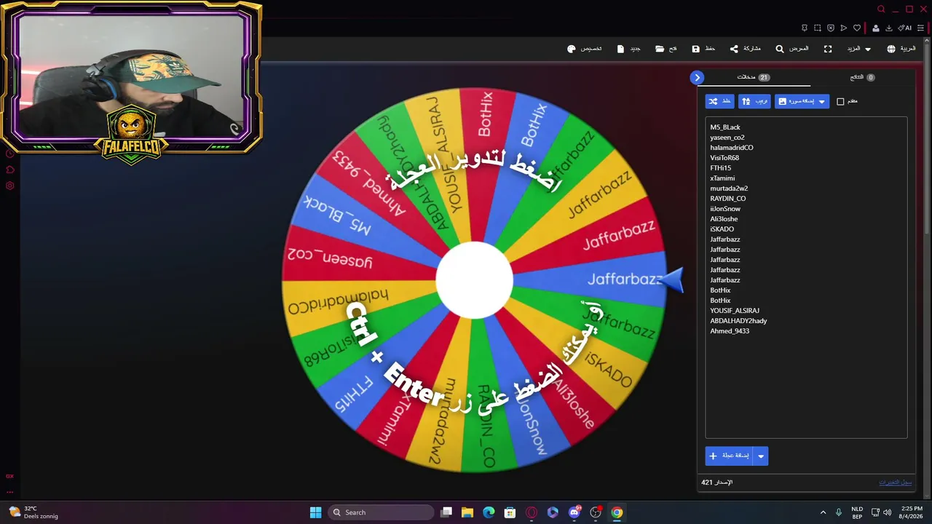
Task: Share the wheel using the share button
Action: (745, 49)
